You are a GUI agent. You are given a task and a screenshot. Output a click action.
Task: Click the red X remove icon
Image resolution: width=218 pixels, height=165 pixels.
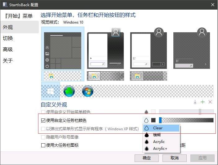[x=210, y=102]
